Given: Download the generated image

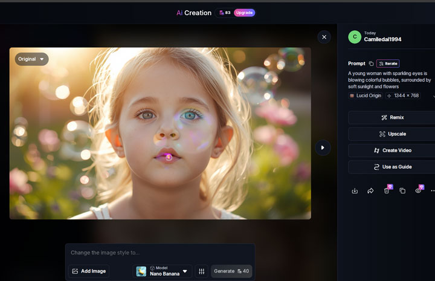Looking at the screenshot, I should click(355, 191).
